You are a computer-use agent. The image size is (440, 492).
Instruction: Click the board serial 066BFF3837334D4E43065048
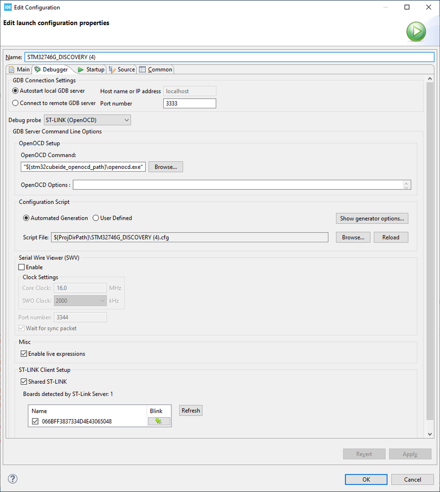pyautogui.click(x=77, y=421)
